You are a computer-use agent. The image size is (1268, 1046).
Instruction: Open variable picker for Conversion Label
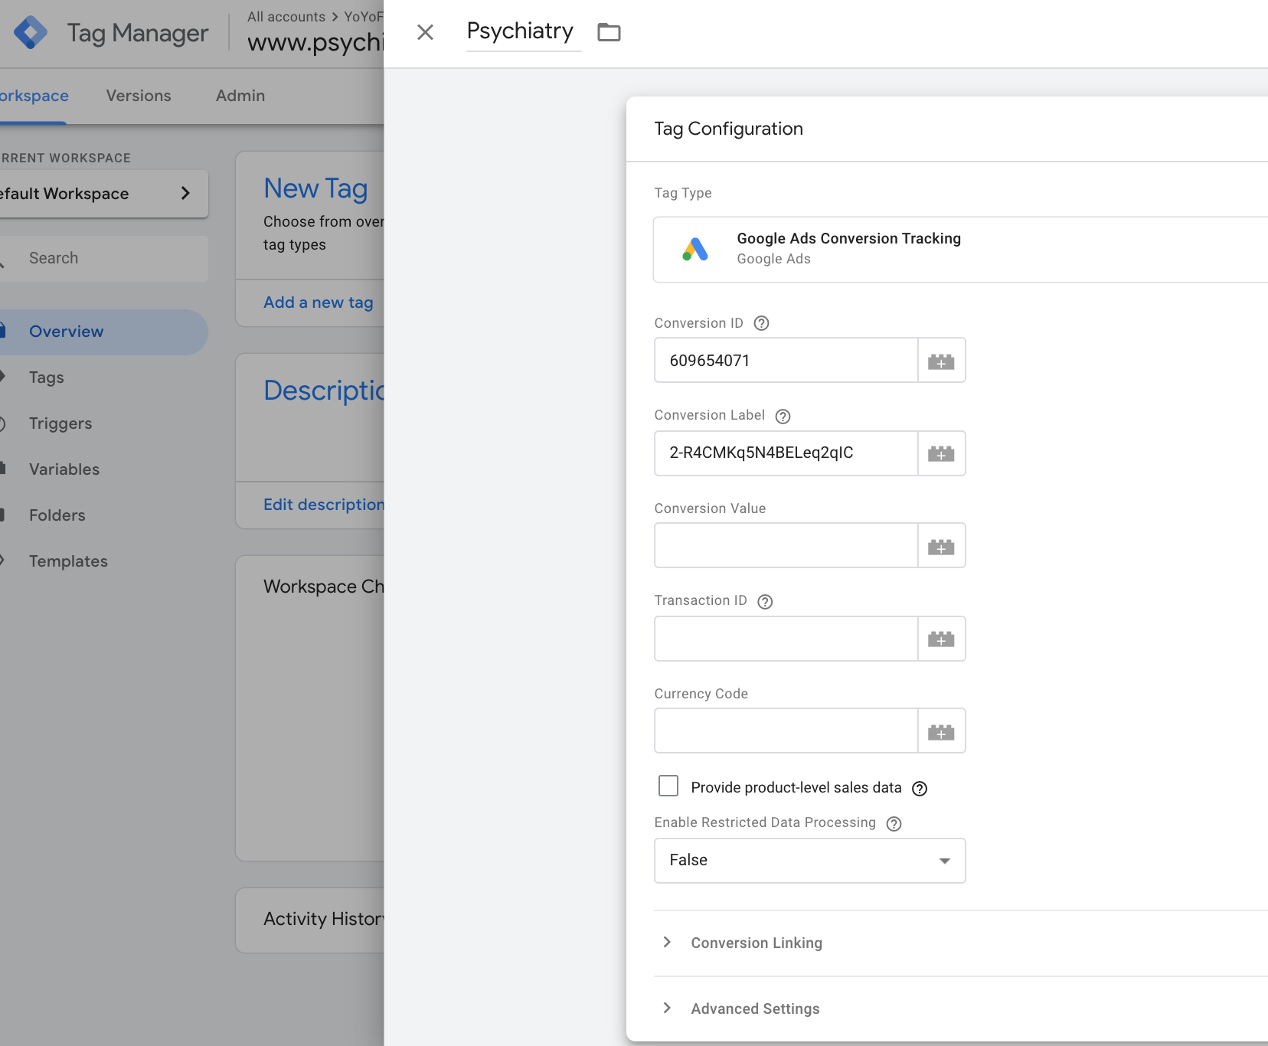[941, 453]
